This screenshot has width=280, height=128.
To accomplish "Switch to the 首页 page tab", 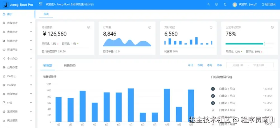I will point(46,14).
